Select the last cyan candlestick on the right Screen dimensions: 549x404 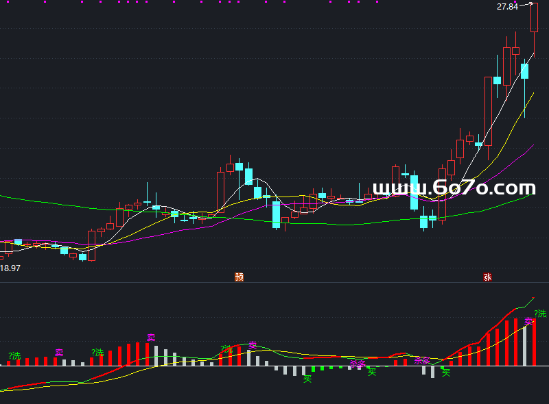click(x=525, y=71)
